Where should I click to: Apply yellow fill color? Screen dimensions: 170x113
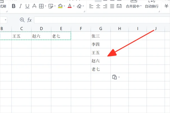60,6
